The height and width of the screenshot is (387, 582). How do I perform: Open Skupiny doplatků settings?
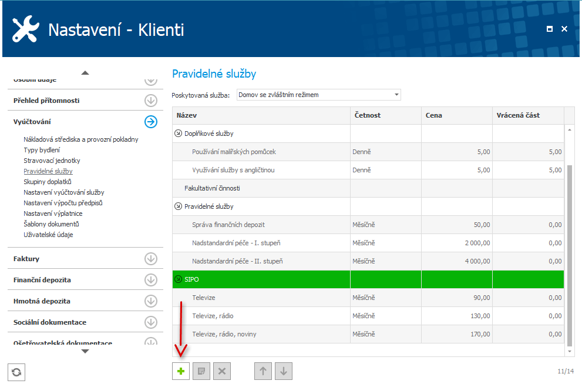47,182
